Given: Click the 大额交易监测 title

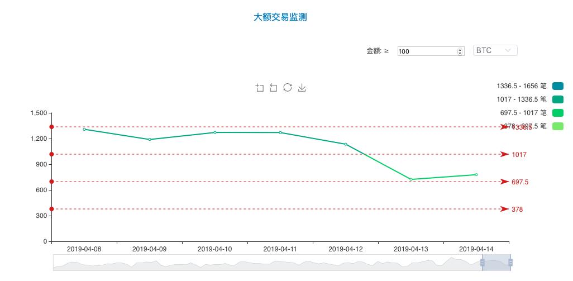Looking at the screenshot, I should click(x=280, y=17).
